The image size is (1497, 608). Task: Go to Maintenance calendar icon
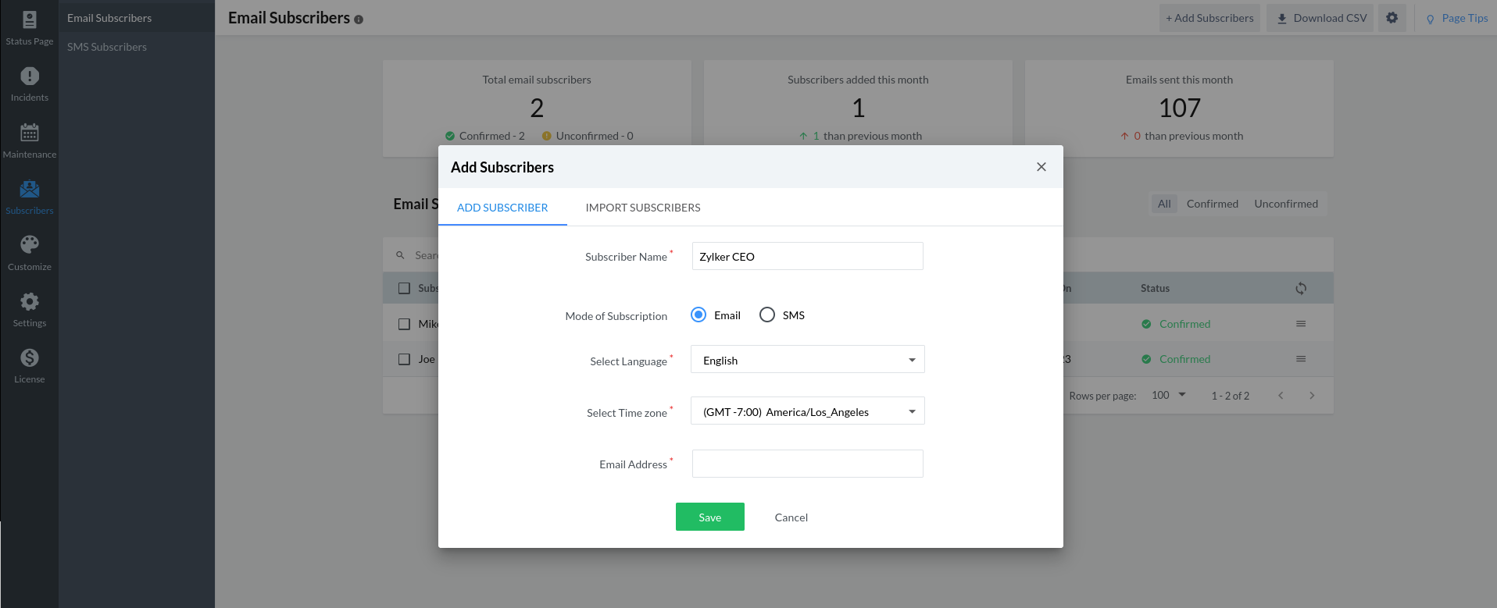coord(30,133)
